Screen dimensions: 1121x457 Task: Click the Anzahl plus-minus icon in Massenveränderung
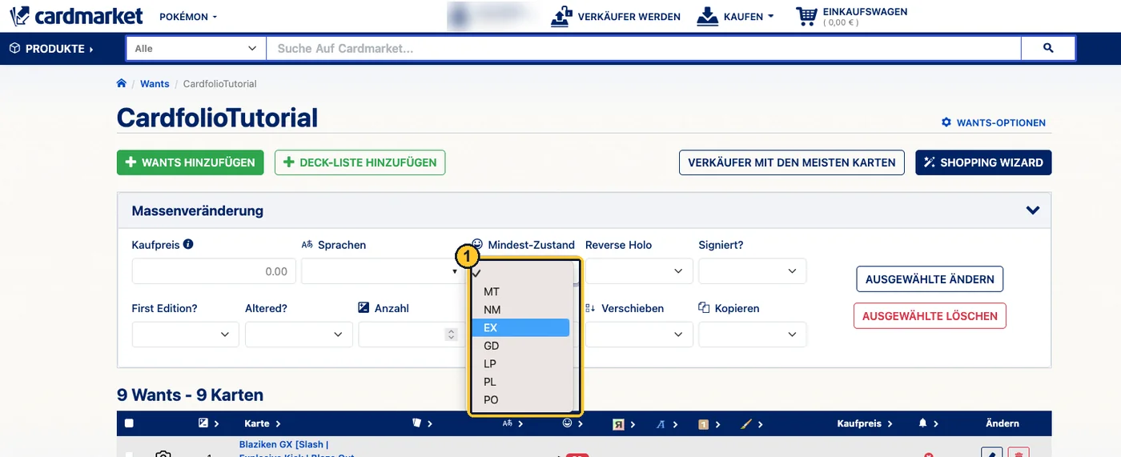tap(364, 307)
